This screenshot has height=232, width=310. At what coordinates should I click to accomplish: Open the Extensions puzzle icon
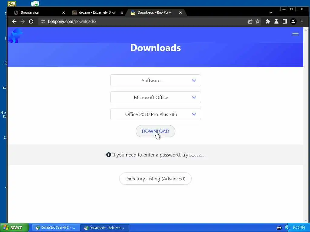point(268,21)
